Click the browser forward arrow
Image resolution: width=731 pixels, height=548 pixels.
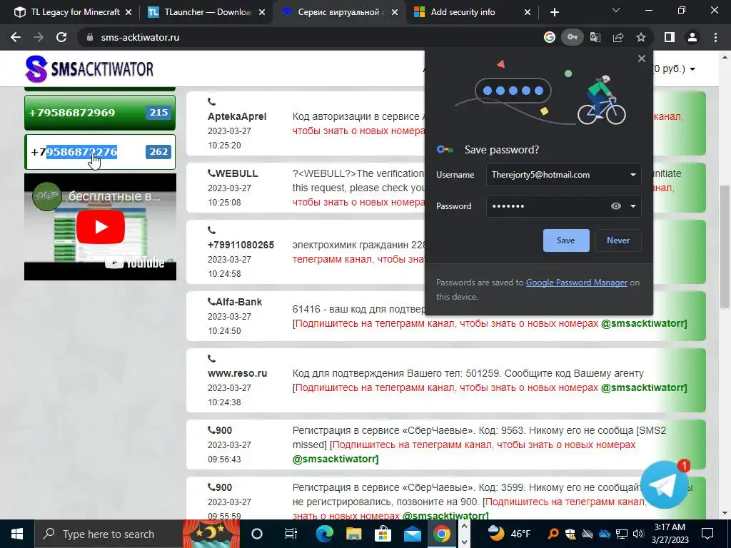(x=39, y=37)
